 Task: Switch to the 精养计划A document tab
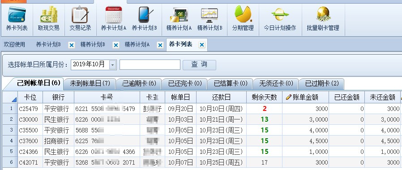point(137,45)
